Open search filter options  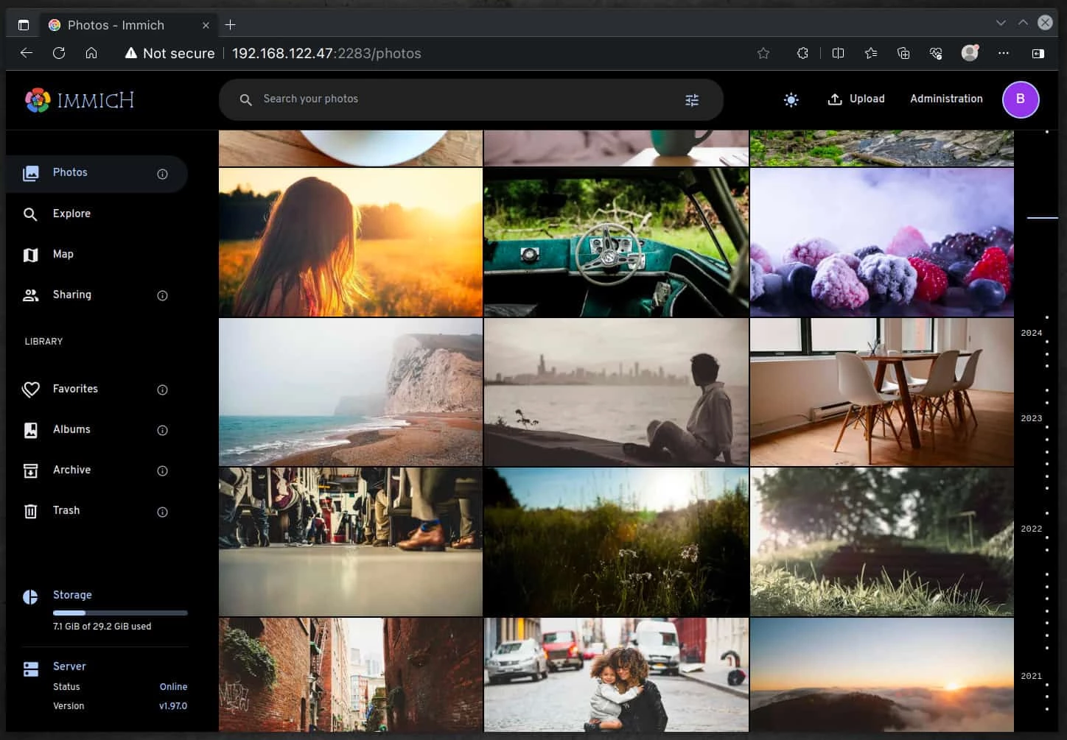692,100
